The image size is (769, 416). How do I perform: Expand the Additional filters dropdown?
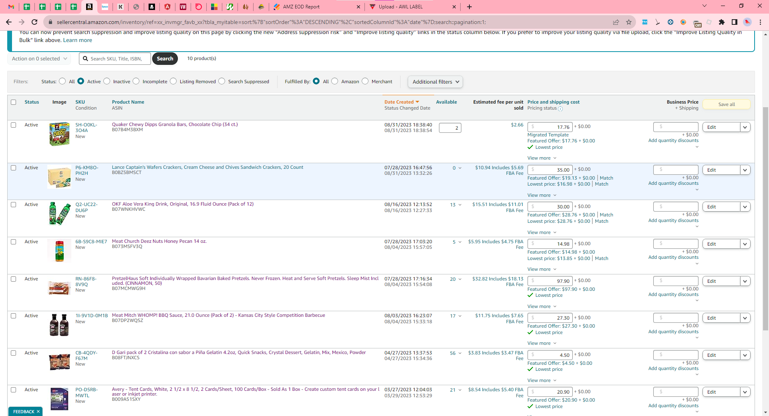(x=435, y=82)
